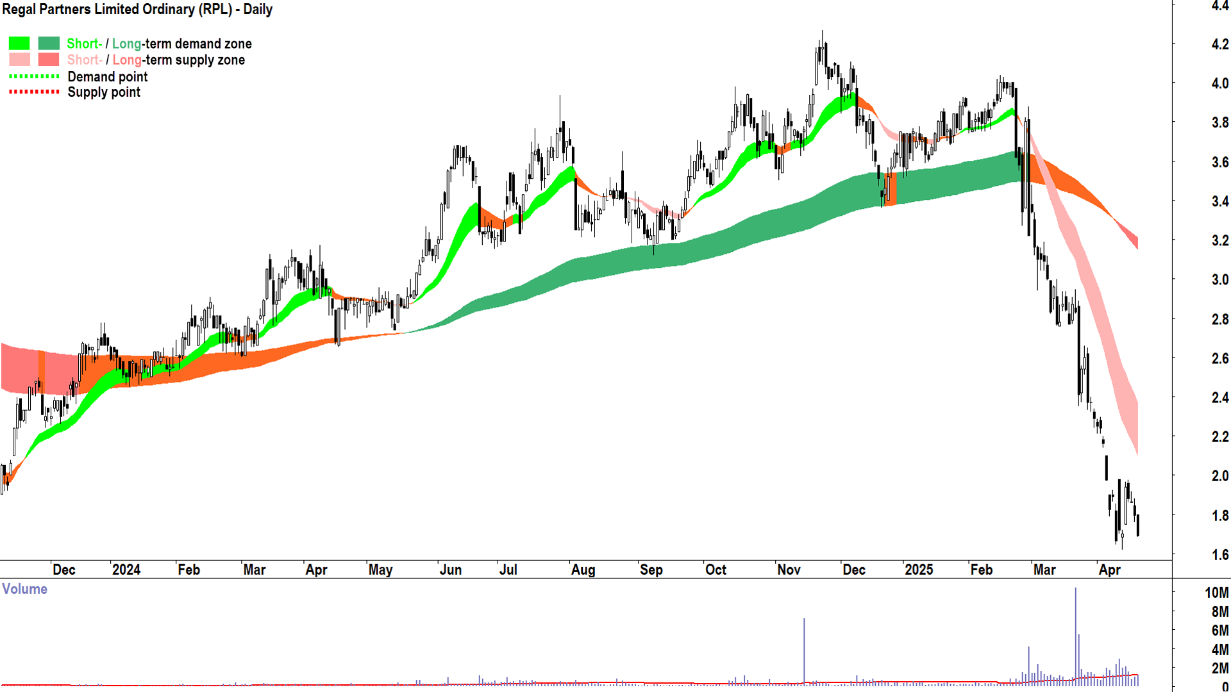The width and height of the screenshot is (1231, 692).
Task: Click the Nov label on time axis
Action: (x=789, y=570)
